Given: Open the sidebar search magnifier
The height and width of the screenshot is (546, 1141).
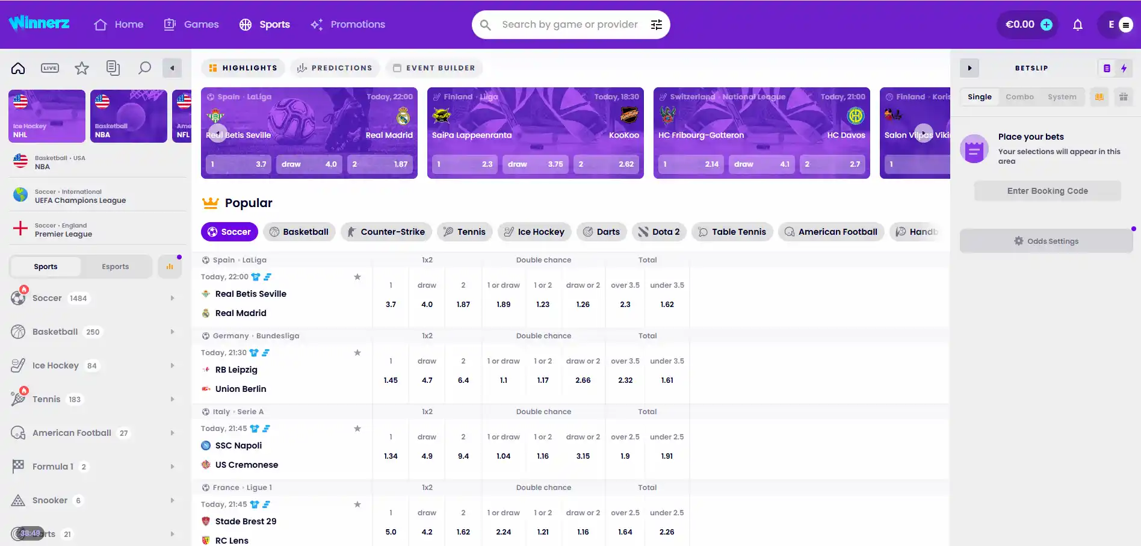Looking at the screenshot, I should pos(144,68).
